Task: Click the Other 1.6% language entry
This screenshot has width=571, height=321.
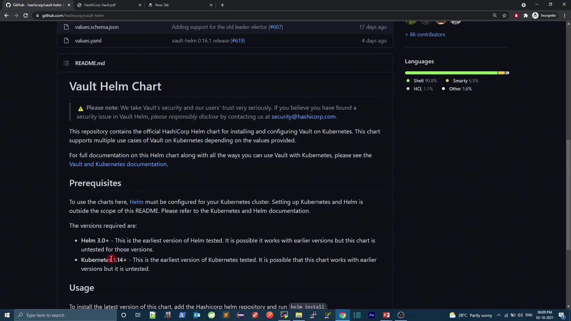Action: (456, 89)
